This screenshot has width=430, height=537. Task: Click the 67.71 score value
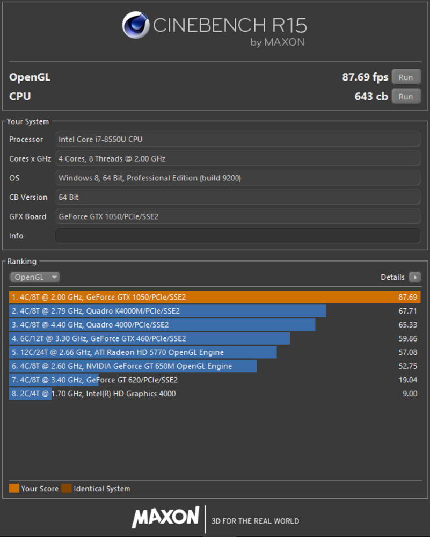(408, 311)
